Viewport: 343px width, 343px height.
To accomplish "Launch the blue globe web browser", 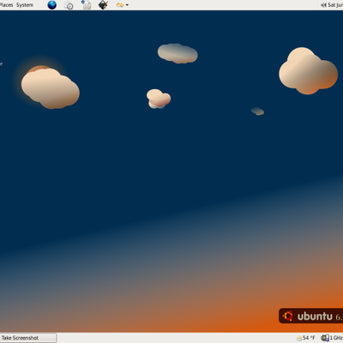I will tap(52, 5).
